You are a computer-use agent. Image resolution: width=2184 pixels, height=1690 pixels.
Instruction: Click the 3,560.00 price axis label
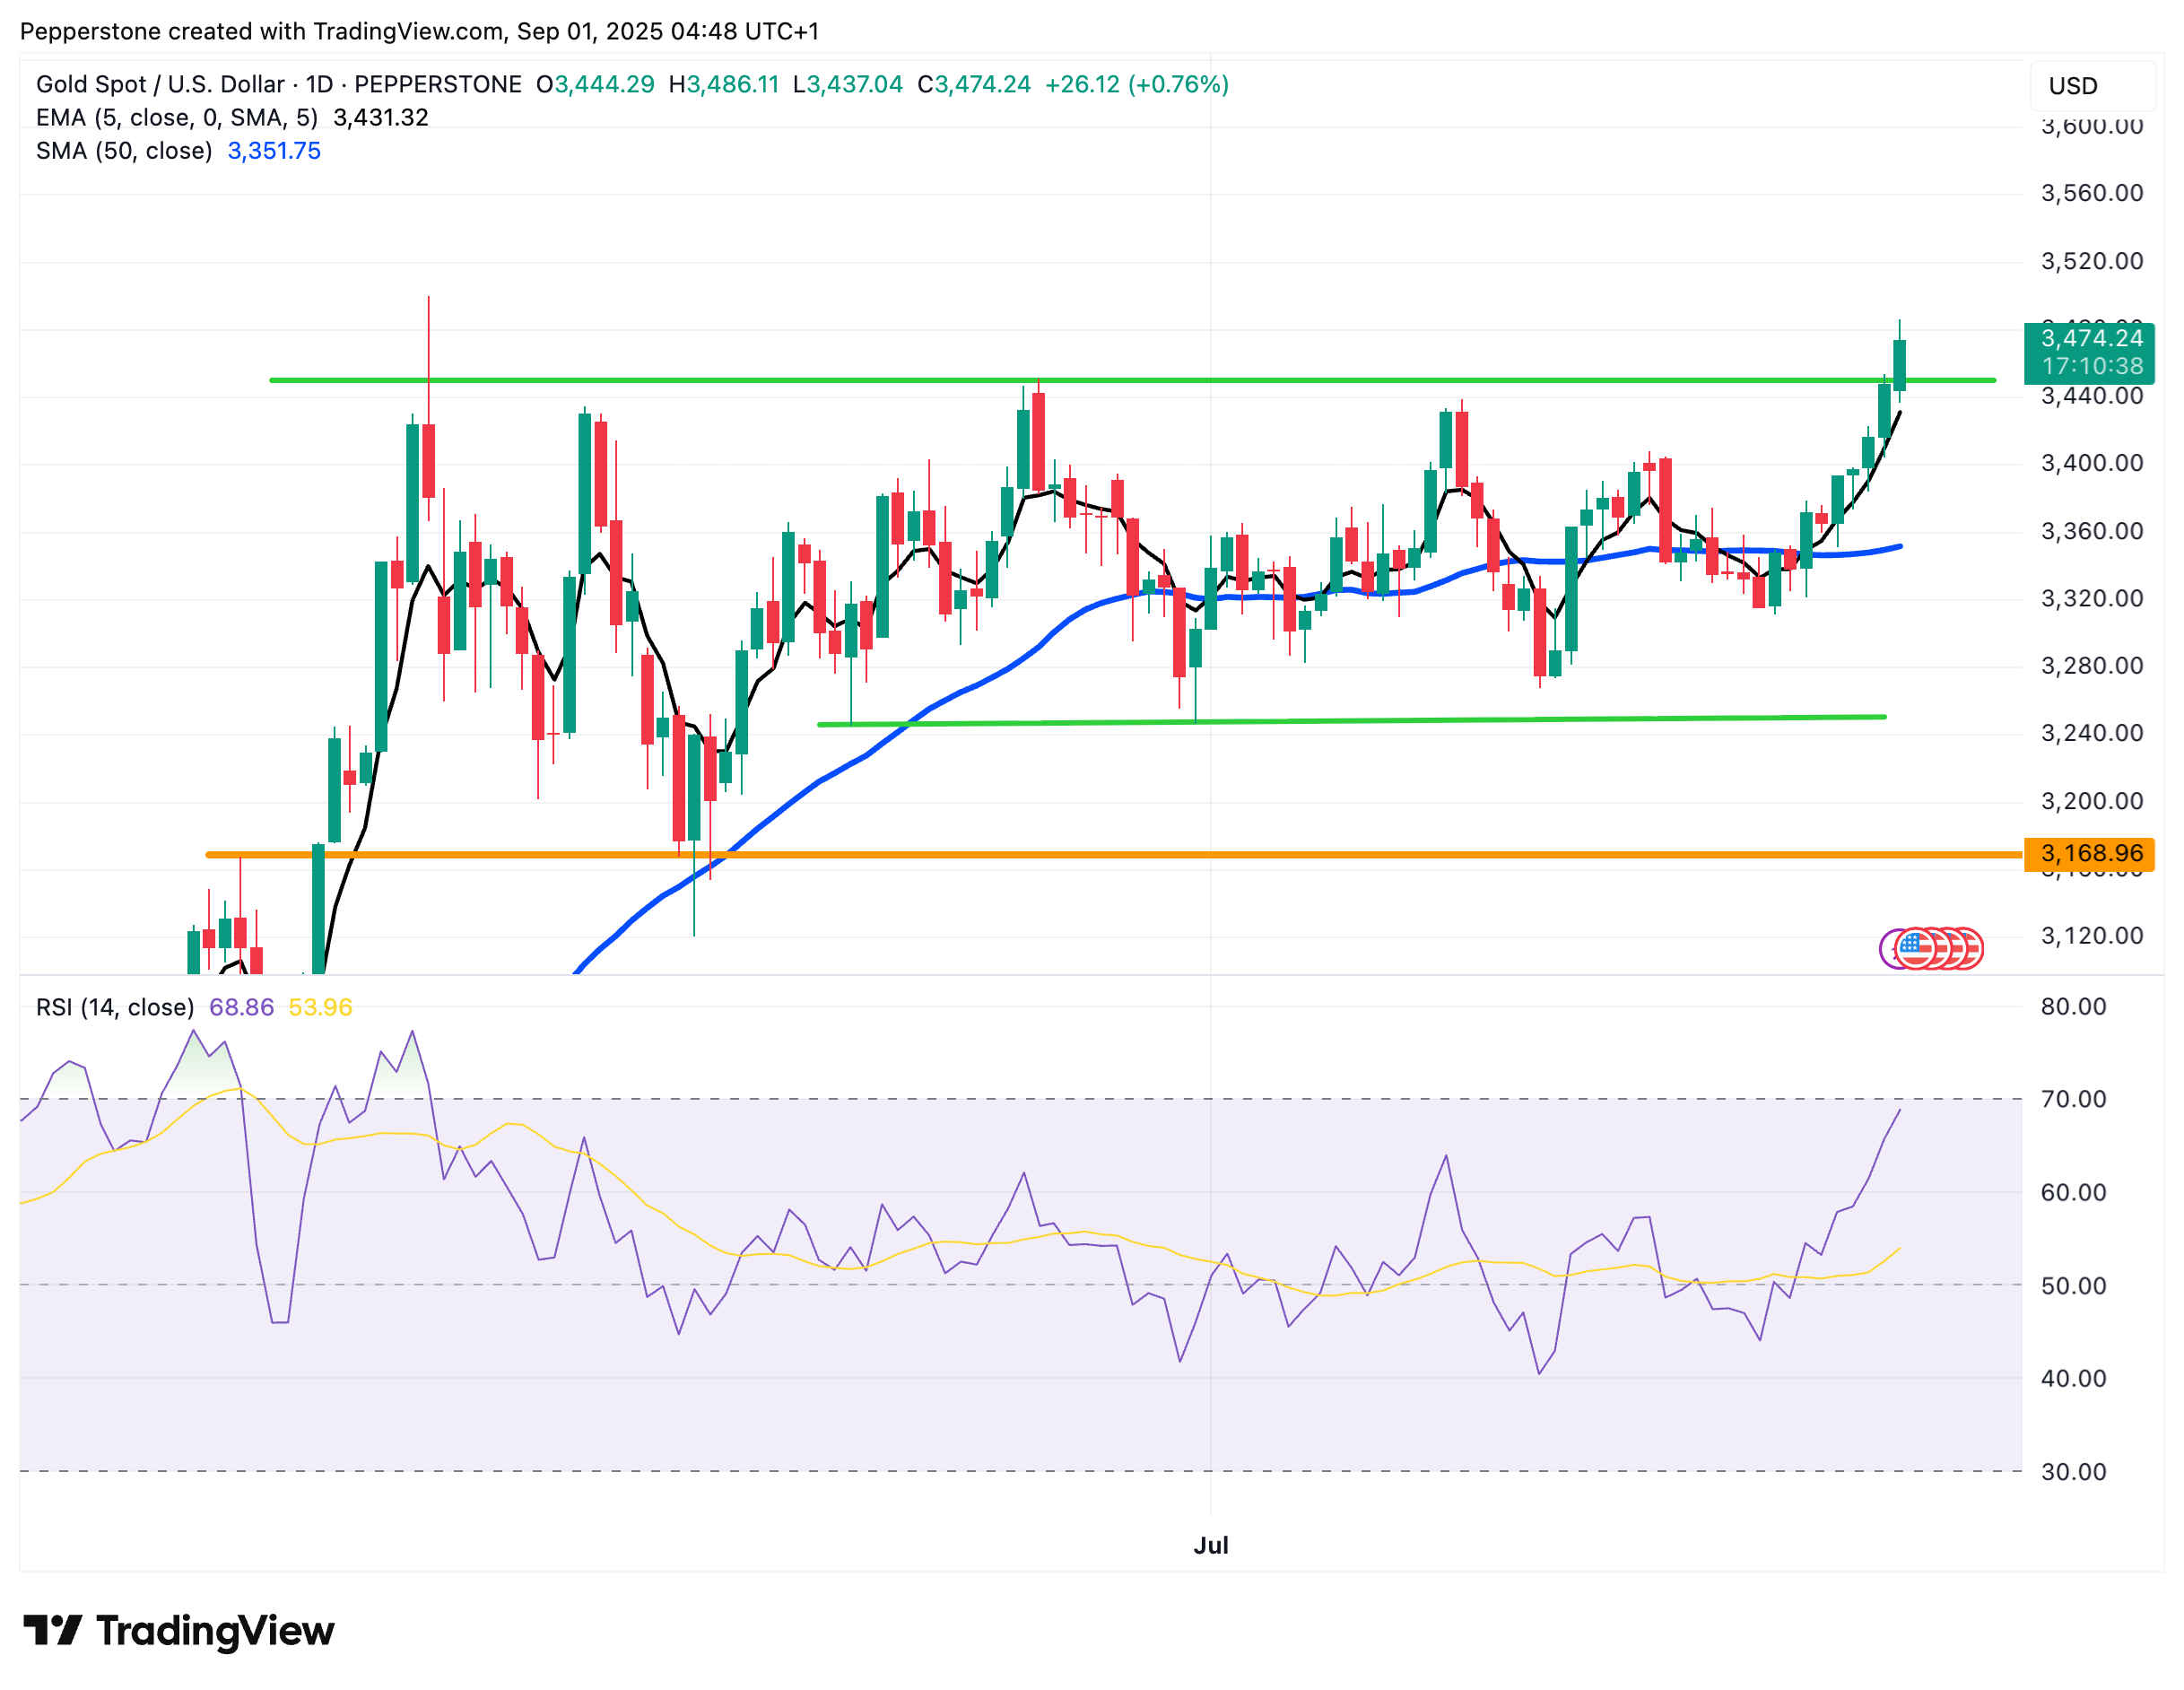[2091, 193]
